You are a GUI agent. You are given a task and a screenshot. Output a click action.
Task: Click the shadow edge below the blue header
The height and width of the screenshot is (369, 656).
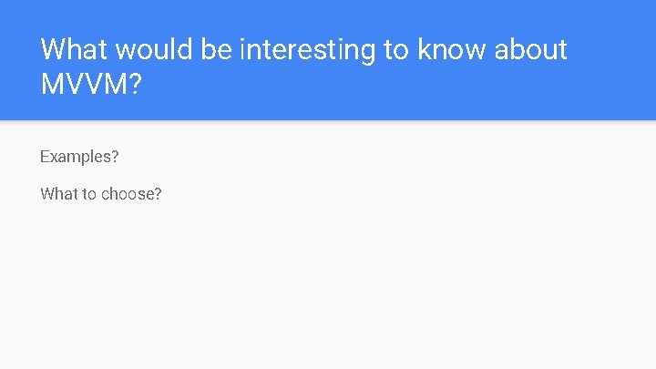(x=328, y=122)
